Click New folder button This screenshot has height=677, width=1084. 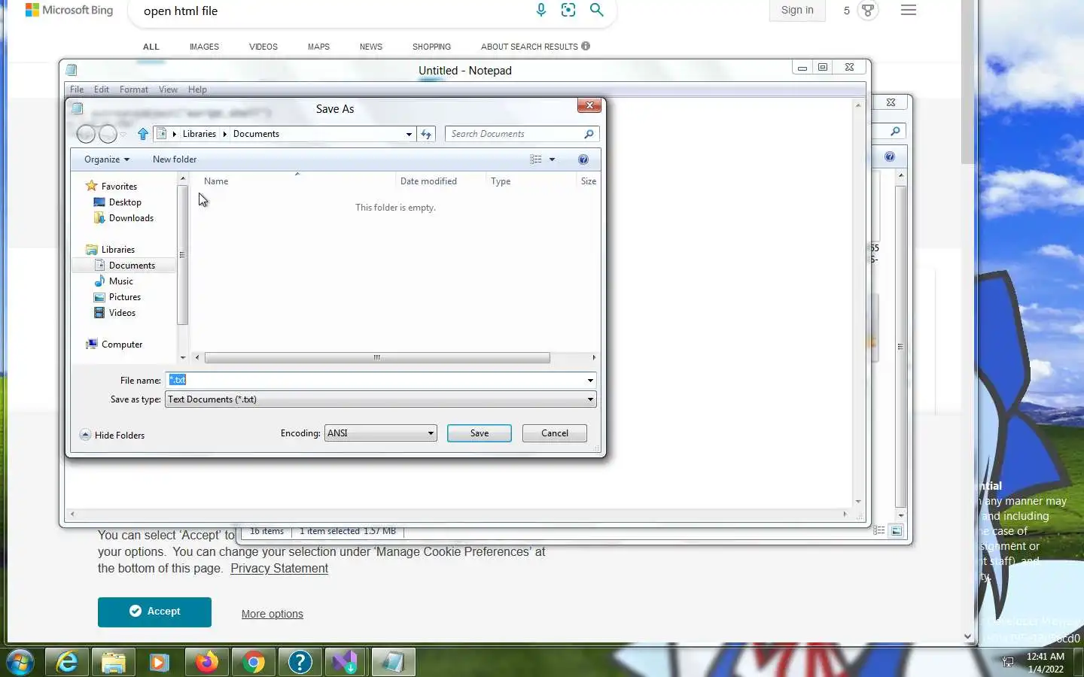pyautogui.click(x=175, y=159)
